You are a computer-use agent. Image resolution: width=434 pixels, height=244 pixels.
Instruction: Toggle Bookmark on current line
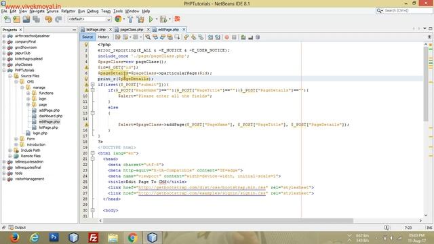click(x=201, y=37)
